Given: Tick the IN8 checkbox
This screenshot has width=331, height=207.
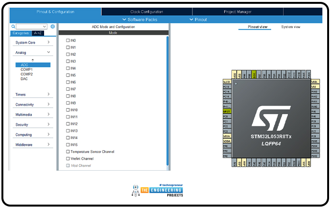Looking at the screenshot, I should 68,96.
